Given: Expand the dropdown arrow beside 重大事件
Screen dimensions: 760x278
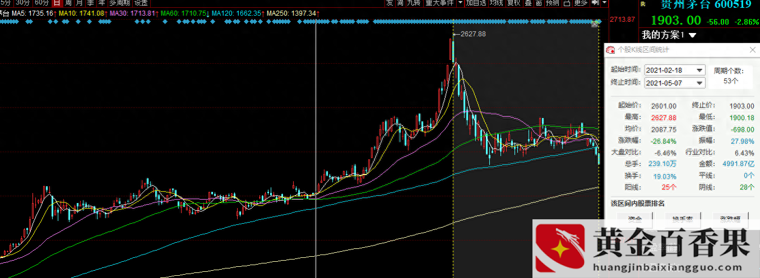Looking at the screenshot, I should [460, 3].
